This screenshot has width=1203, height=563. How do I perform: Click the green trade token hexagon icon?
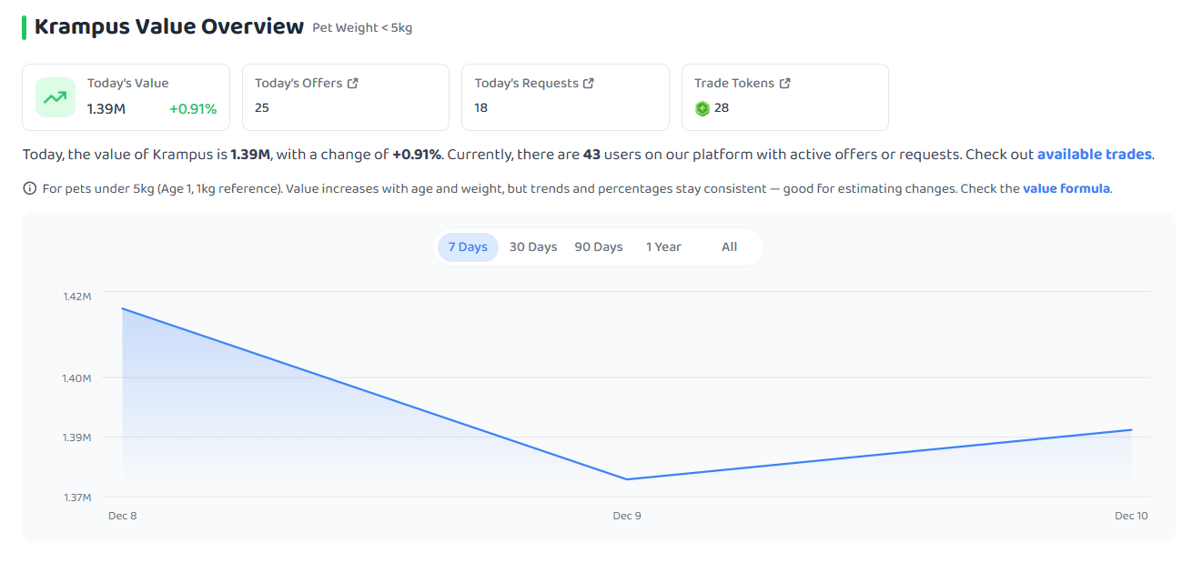[703, 108]
